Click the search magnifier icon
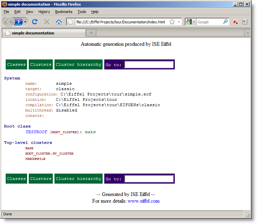Viewport: 257px width, 224px height. click(226, 22)
